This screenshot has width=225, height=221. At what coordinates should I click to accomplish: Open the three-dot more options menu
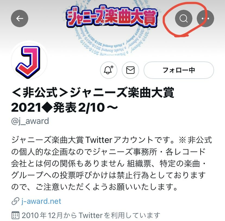pos(205,18)
